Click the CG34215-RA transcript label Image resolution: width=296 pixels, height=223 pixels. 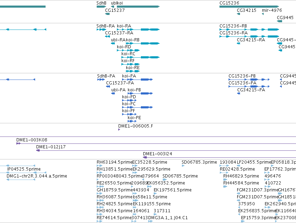tap(251, 40)
